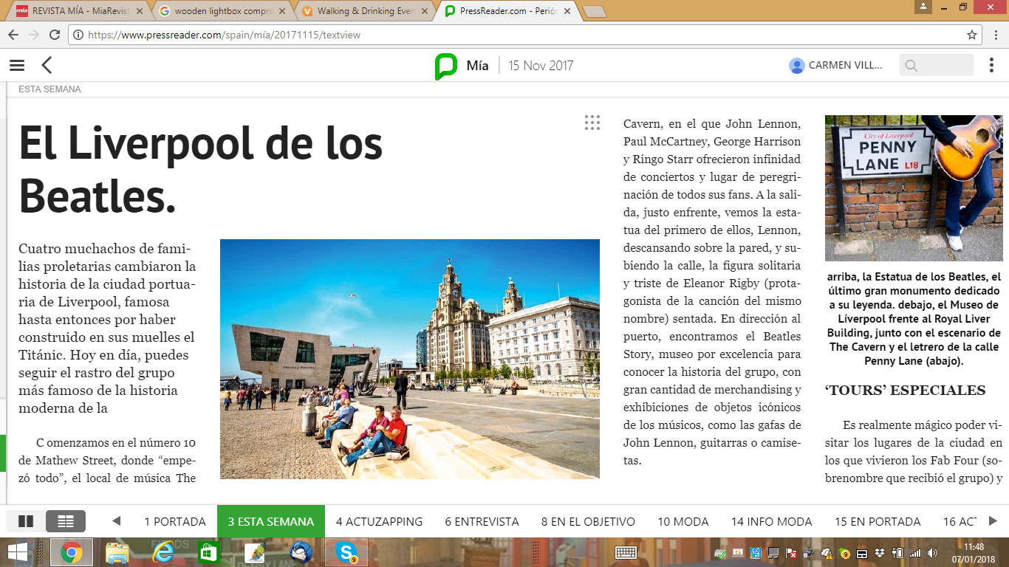The height and width of the screenshot is (567, 1009).
Task: Show next sections with right triangle
Action: [x=993, y=521]
